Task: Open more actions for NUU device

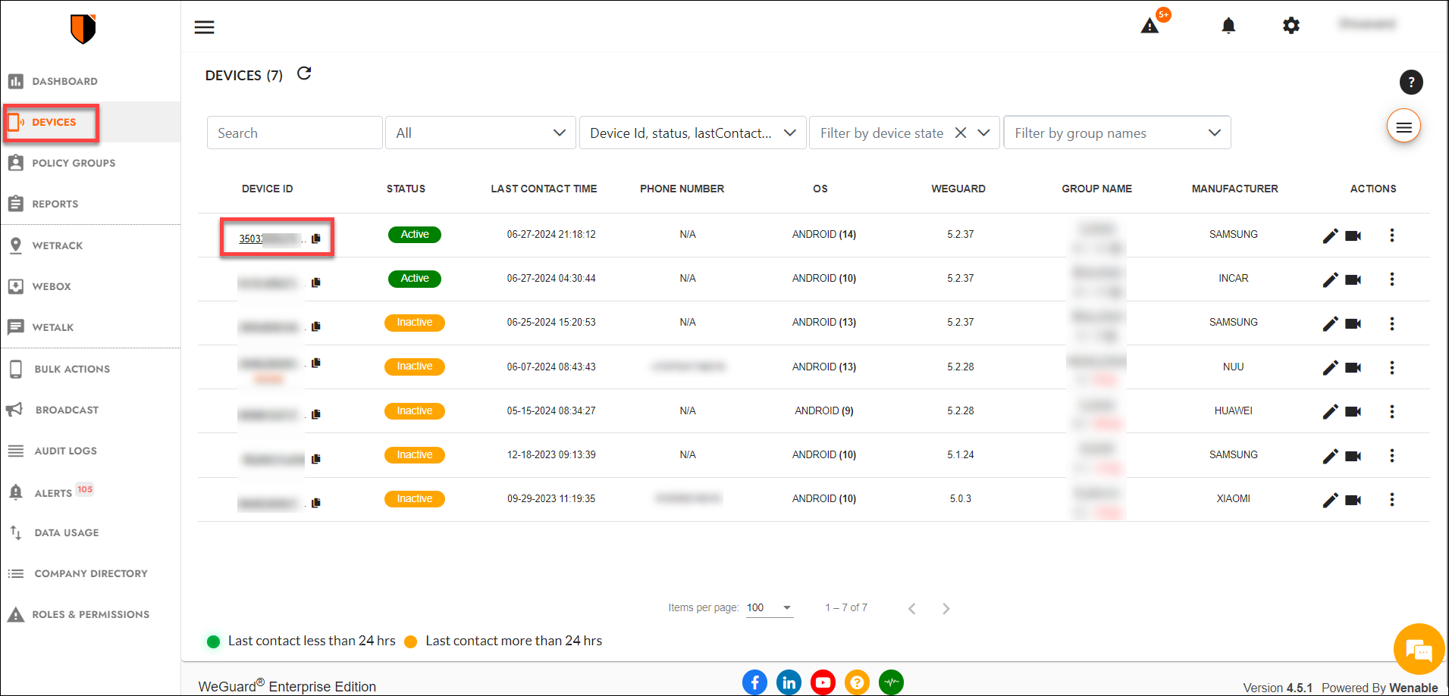Action: pos(1391,367)
